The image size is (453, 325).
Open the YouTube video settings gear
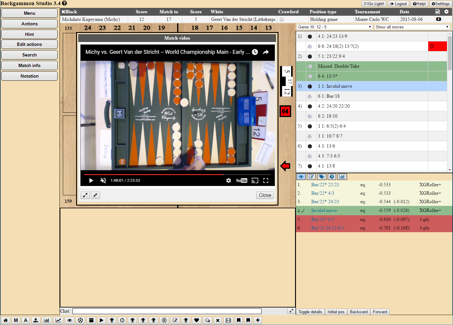tap(229, 180)
